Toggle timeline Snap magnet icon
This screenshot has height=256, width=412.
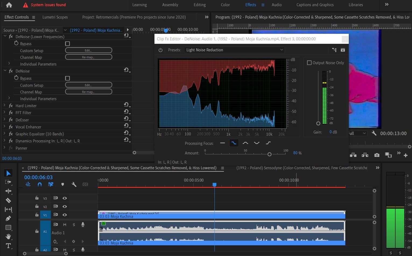pyautogui.click(x=40, y=184)
